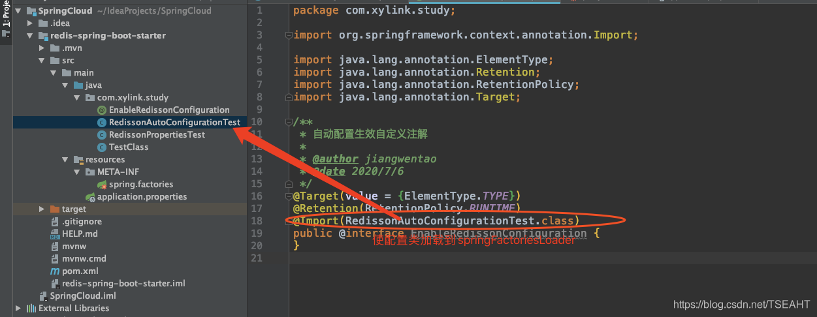Click RedissonAutoConfigurationTest.class in the @Import line
This screenshot has height=317, width=817.
pyautogui.click(x=459, y=221)
